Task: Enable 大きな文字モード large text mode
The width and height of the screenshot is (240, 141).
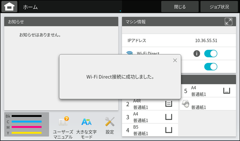Action: pyautogui.click(x=86, y=128)
